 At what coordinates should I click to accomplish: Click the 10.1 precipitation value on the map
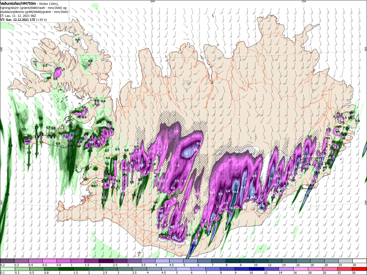coord(272,178)
